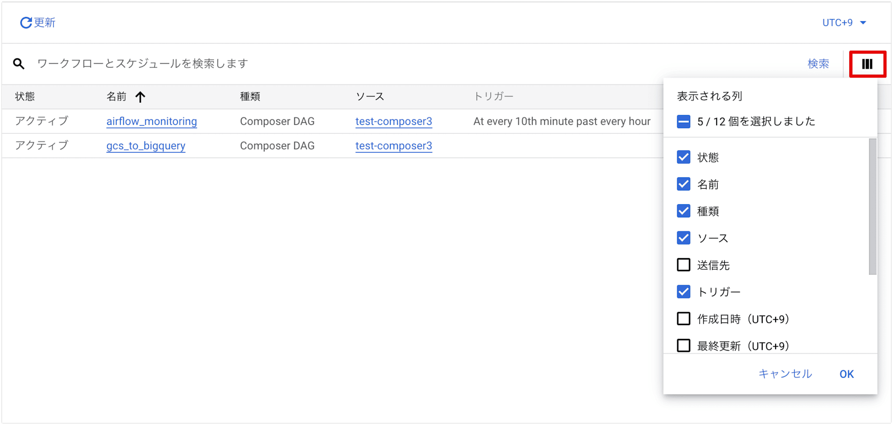Enable the 送信先 column checkbox
This screenshot has height=425, width=893.
[x=684, y=265]
